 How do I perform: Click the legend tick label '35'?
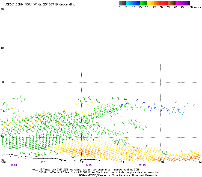(x=168, y=7)
